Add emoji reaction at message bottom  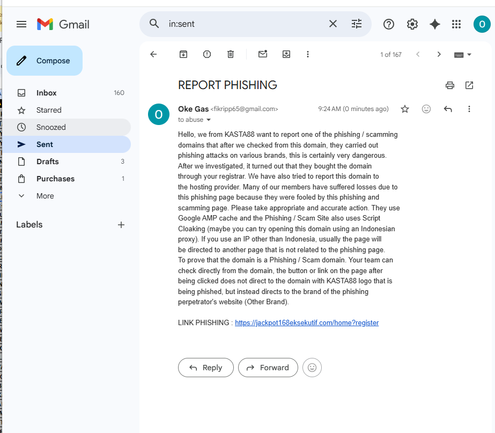312,368
